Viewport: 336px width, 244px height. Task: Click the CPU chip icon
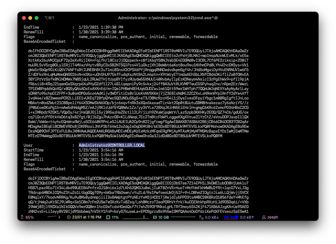pyautogui.click(x=108, y=217)
